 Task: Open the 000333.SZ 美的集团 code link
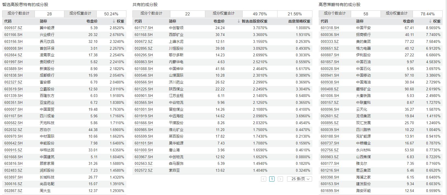[330, 42]
